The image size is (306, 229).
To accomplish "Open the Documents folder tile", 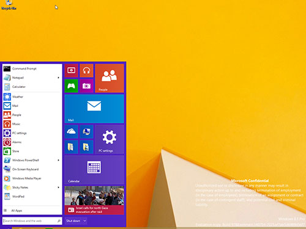I will pos(71,147).
